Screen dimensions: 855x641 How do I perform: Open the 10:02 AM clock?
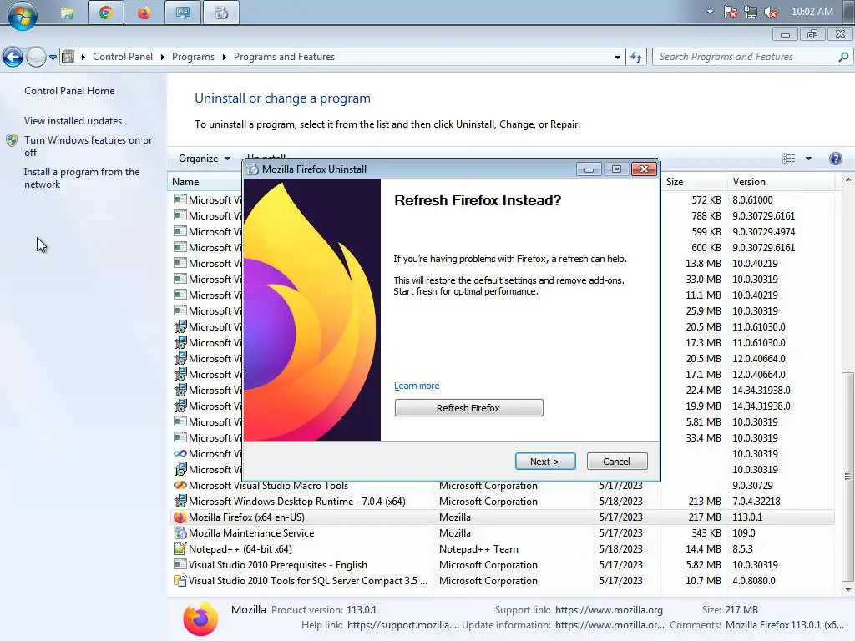812,12
